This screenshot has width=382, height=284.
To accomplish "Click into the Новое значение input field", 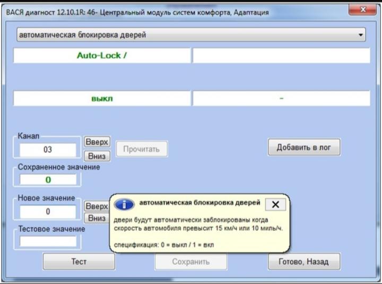I will click(48, 211).
